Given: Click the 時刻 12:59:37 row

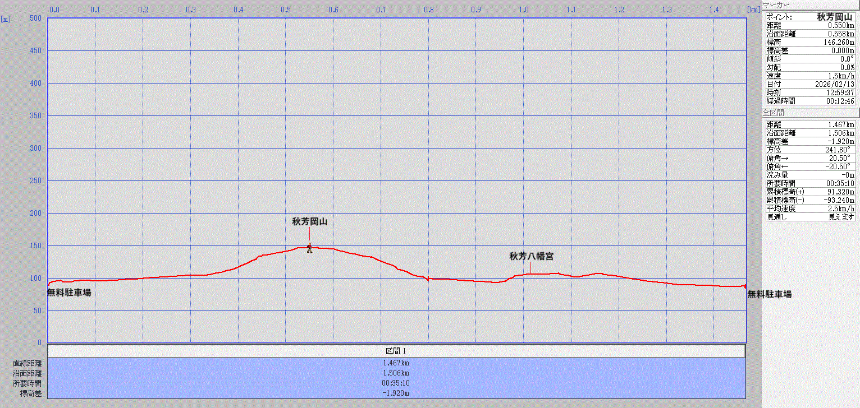Looking at the screenshot, I should (x=811, y=92).
